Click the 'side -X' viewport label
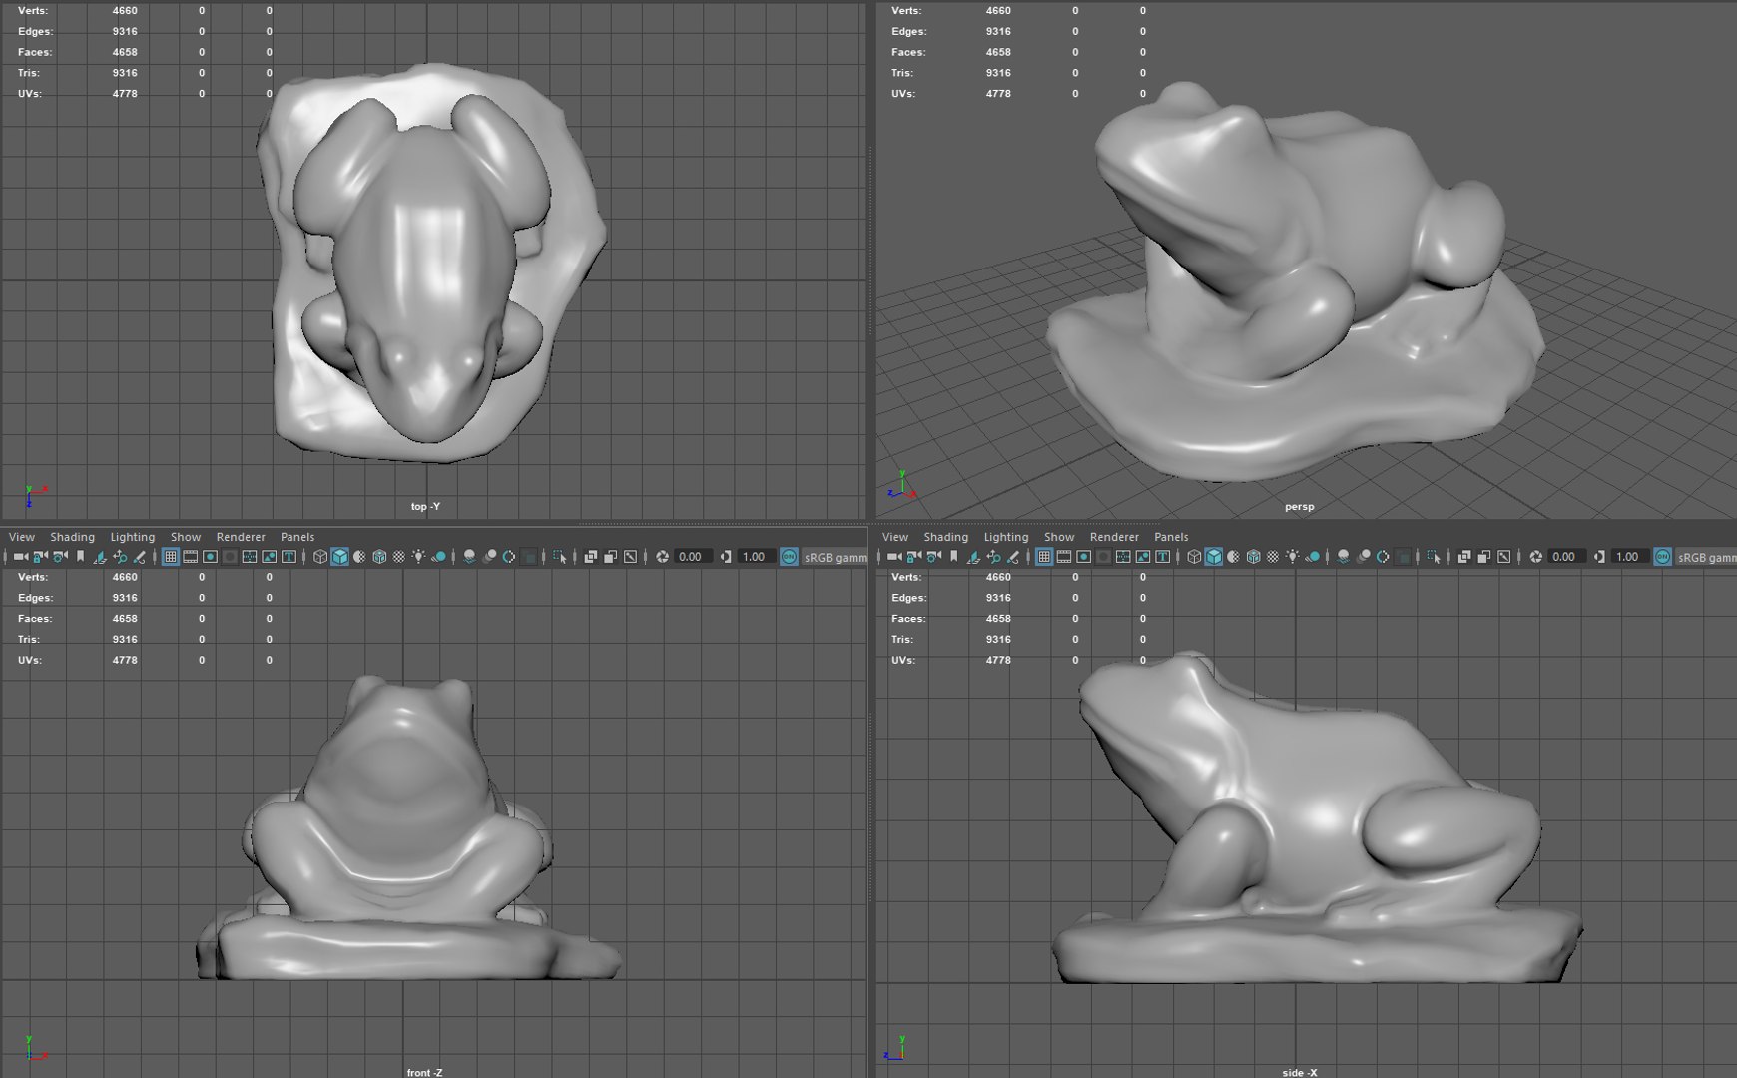The height and width of the screenshot is (1078, 1737). pyautogui.click(x=1300, y=1072)
